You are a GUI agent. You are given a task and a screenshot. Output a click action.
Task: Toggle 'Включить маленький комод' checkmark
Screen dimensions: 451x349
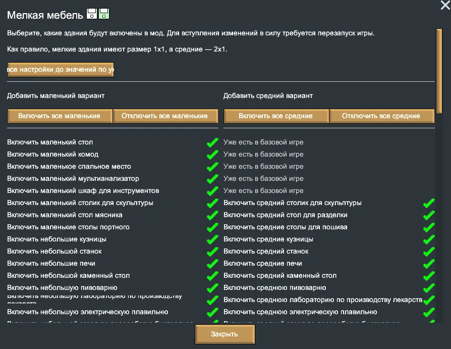[212, 155]
